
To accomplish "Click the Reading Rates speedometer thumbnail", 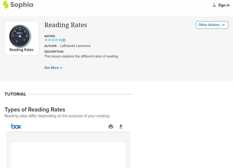I will pyautogui.click(x=22, y=38).
